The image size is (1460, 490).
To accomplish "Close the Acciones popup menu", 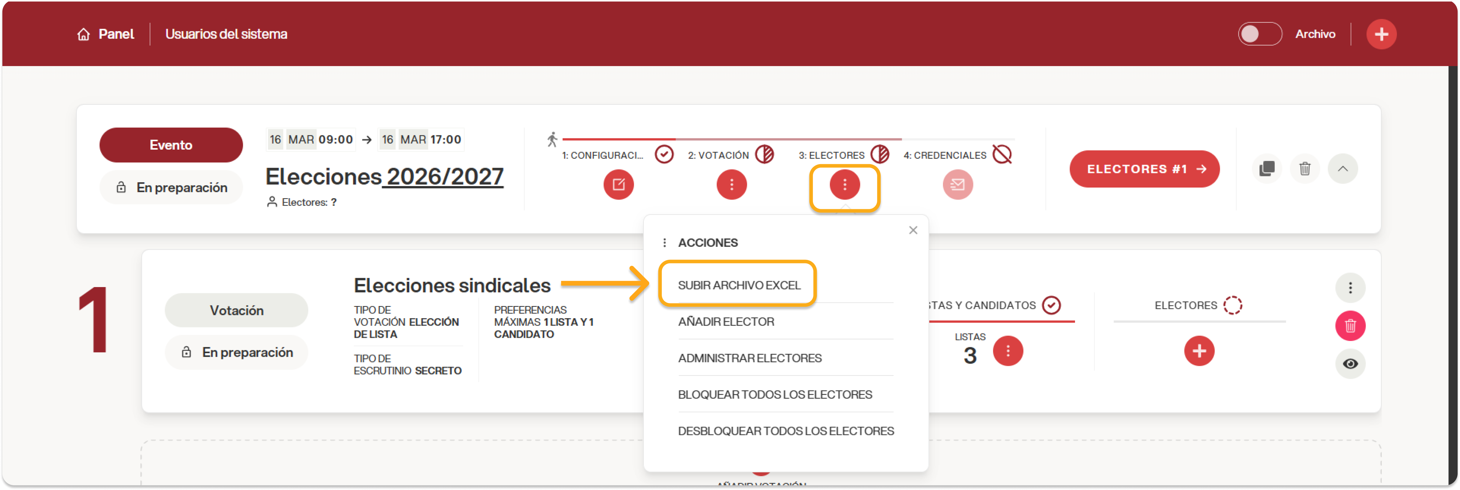I will click(912, 230).
